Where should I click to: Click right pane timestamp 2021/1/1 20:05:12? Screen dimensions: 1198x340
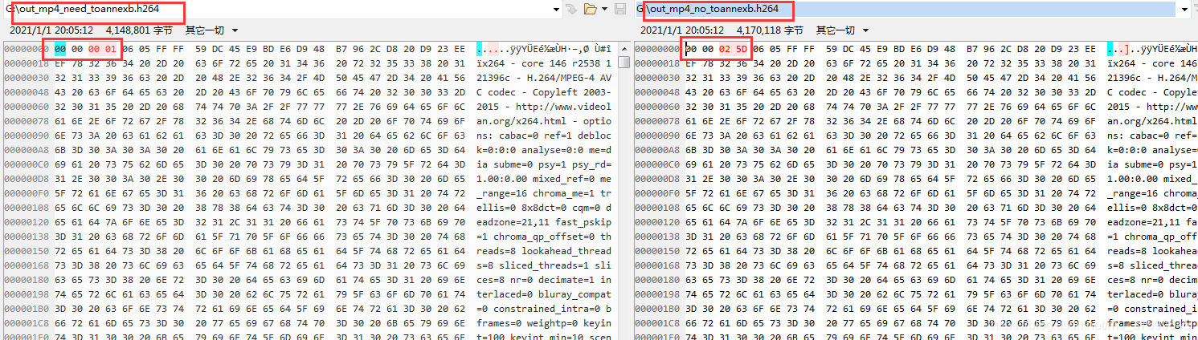coord(682,30)
